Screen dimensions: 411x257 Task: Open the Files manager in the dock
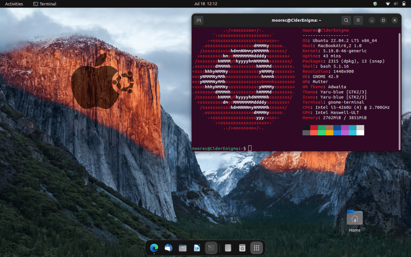pos(183,248)
